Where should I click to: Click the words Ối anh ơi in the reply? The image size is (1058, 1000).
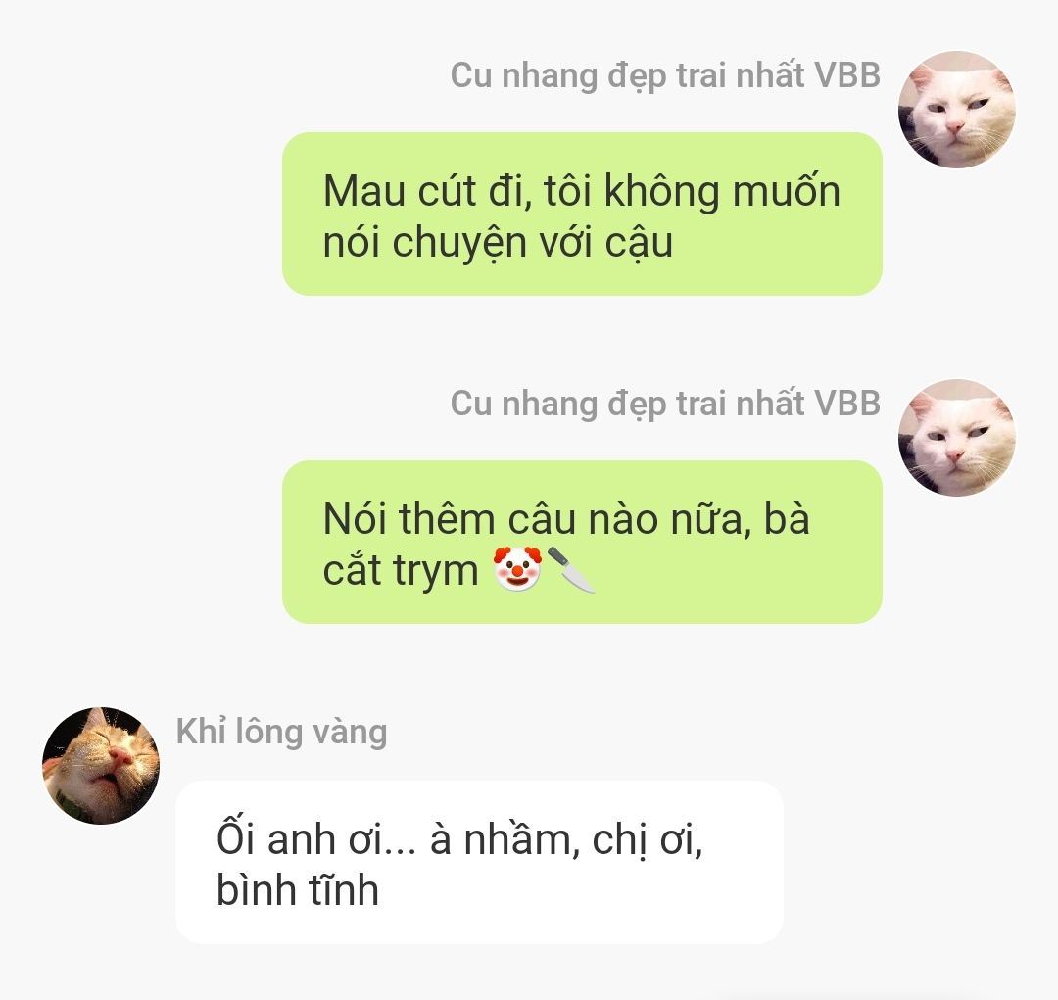[316, 838]
